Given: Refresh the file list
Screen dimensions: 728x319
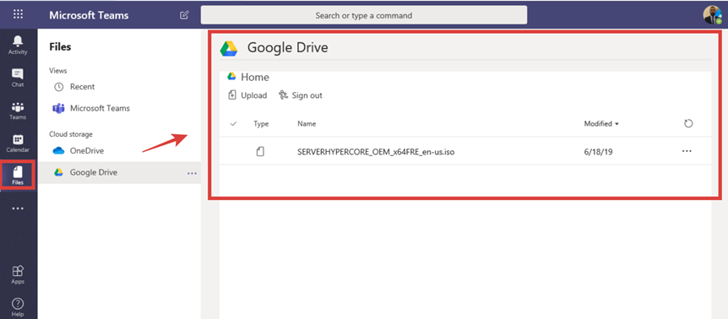Looking at the screenshot, I should (x=688, y=123).
